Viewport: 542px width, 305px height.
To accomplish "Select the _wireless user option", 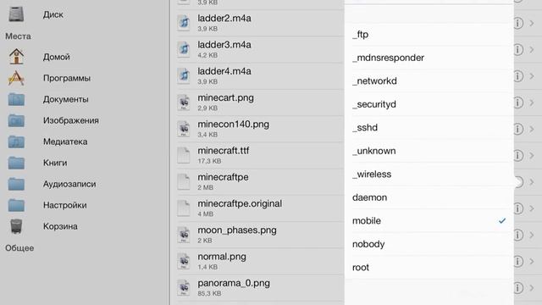I will click(x=429, y=174).
